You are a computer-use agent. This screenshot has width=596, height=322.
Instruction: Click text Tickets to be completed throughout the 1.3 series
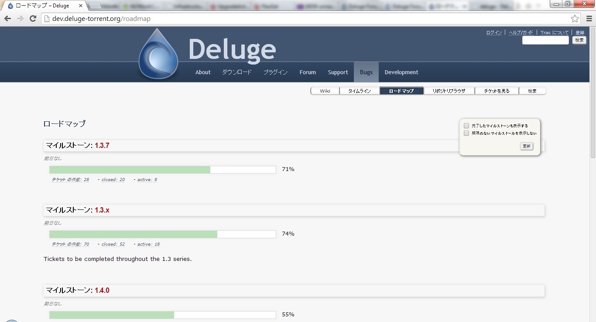click(118, 259)
